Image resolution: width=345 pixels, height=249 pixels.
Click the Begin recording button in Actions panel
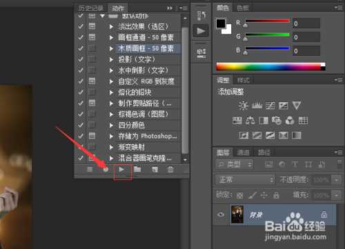coord(106,170)
